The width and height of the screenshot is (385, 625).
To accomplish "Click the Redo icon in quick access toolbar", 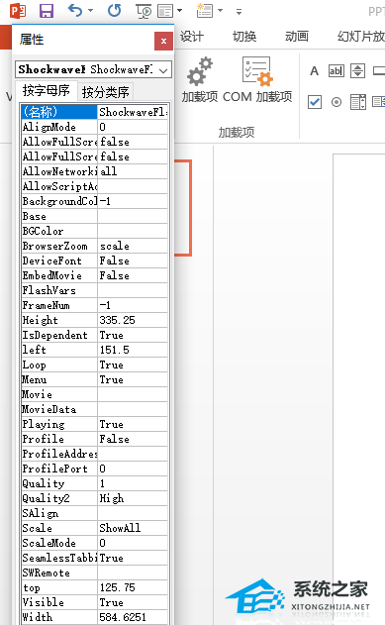I will 114,10.
